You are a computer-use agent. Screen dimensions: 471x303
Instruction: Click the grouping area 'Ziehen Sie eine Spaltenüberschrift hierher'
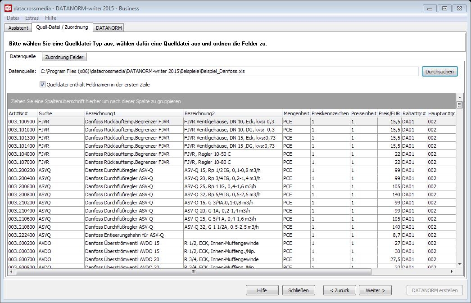coord(231,101)
